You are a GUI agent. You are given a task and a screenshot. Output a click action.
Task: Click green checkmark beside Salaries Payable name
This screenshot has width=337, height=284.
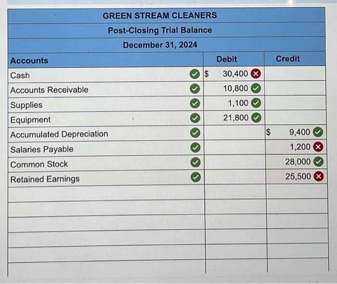[195, 148]
